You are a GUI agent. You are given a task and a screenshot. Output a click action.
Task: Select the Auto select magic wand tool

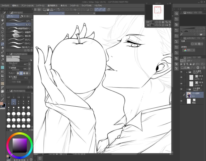(x=2, y=40)
